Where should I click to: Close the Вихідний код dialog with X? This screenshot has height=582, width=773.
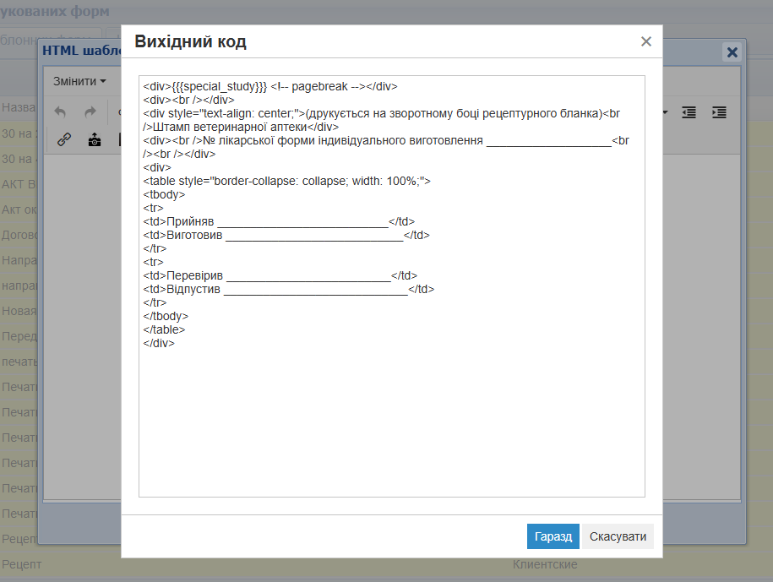[646, 41]
